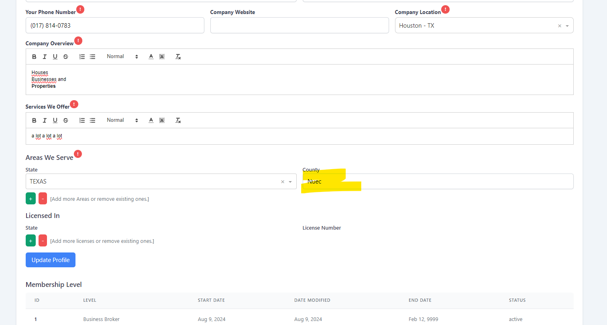Click the green add area button
This screenshot has height=325, width=607.
(31, 198)
